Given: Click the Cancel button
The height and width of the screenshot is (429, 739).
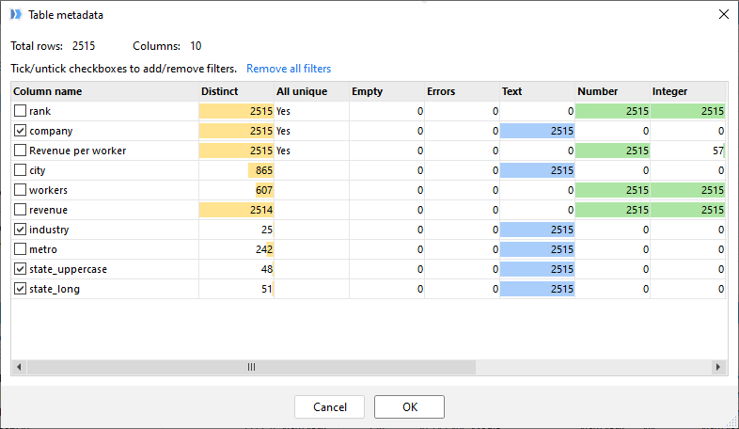Looking at the screenshot, I should coord(329,406).
